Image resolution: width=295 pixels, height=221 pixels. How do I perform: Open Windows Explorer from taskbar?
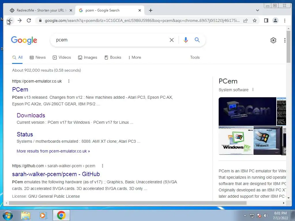coord(26,215)
